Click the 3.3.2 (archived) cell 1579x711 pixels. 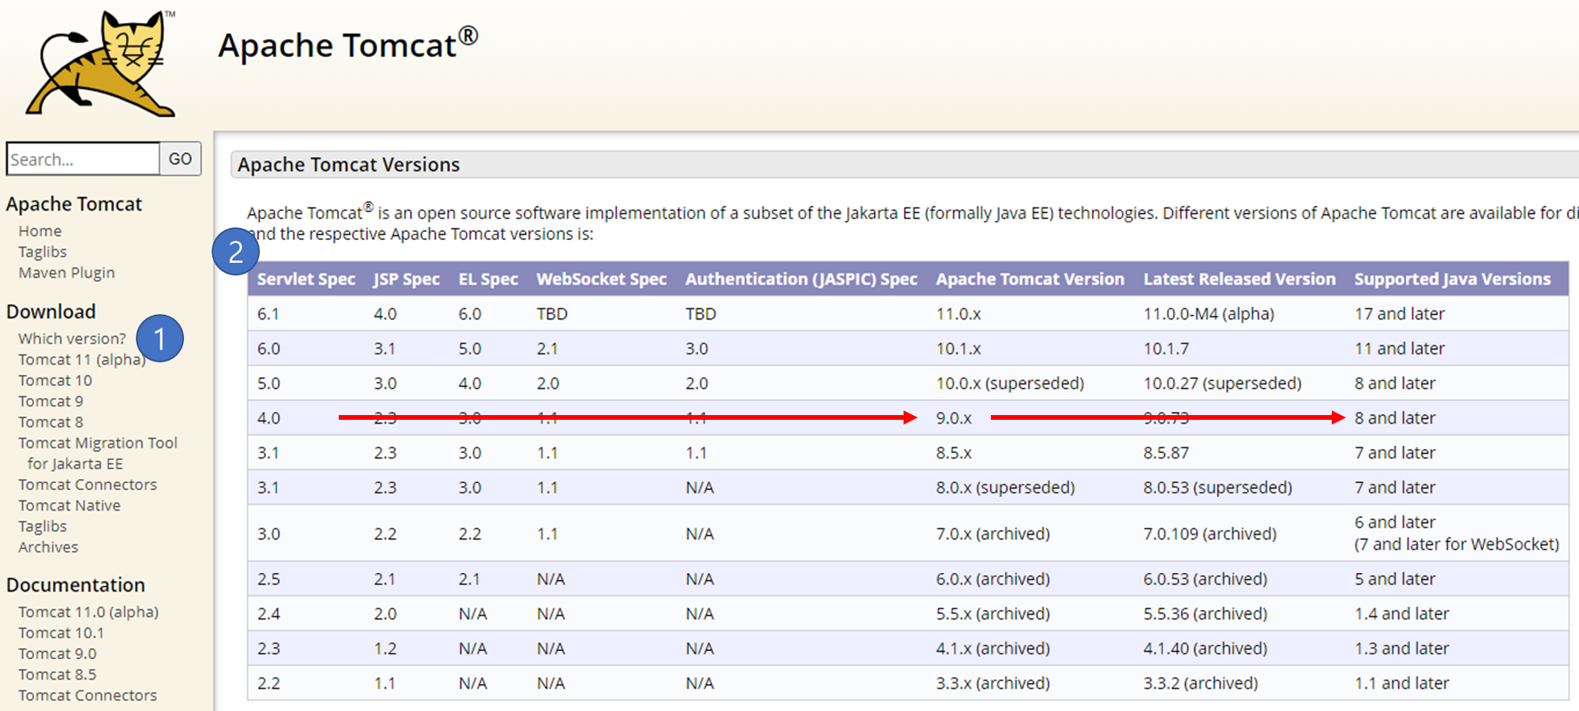tap(1201, 683)
